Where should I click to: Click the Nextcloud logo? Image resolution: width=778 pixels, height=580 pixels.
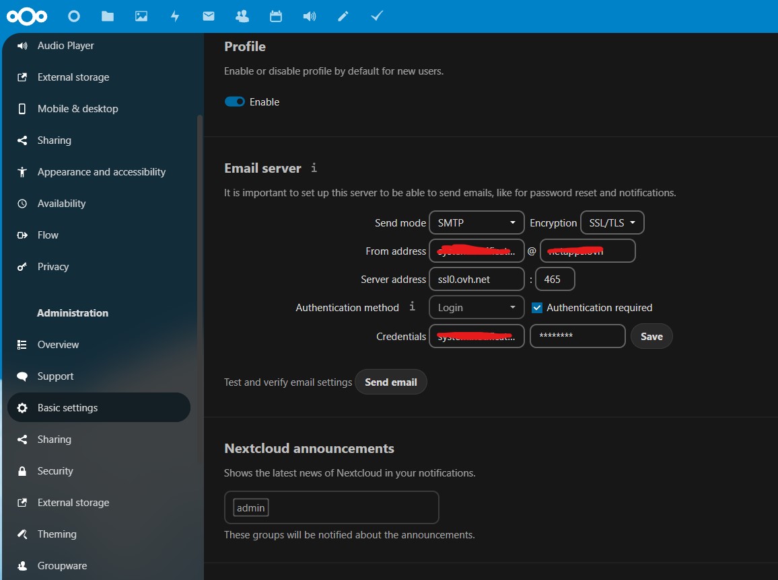pyautogui.click(x=27, y=16)
